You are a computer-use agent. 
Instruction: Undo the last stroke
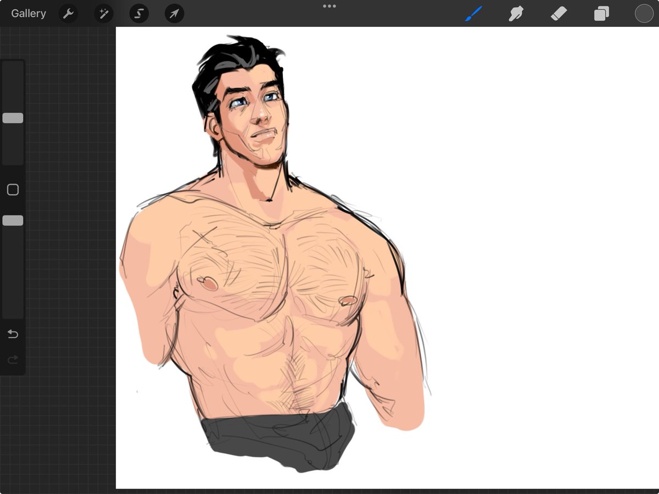[13, 334]
